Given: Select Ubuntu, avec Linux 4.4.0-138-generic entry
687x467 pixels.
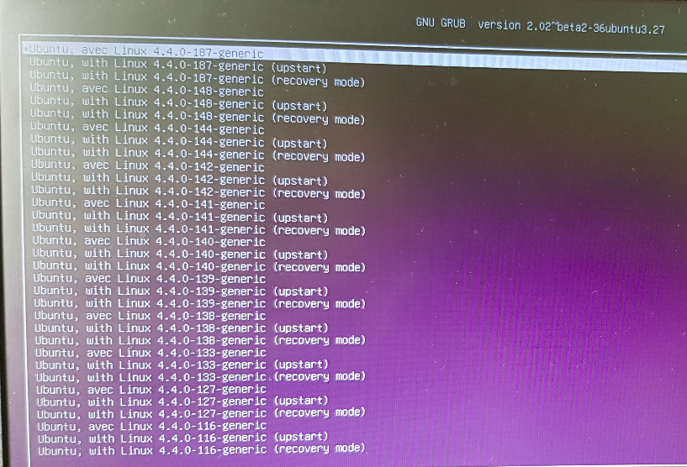Looking at the screenshot, I should pyautogui.click(x=151, y=315).
